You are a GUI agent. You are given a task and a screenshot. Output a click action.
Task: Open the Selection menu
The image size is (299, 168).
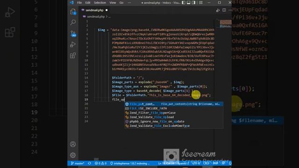click(x=100, y=3)
